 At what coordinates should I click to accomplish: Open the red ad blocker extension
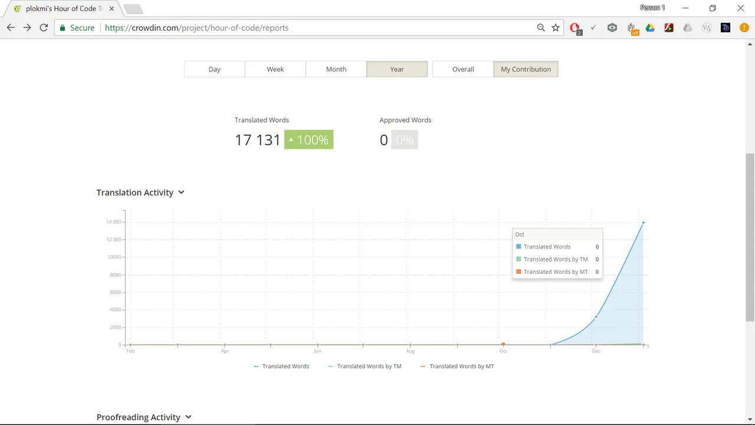tap(575, 28)
